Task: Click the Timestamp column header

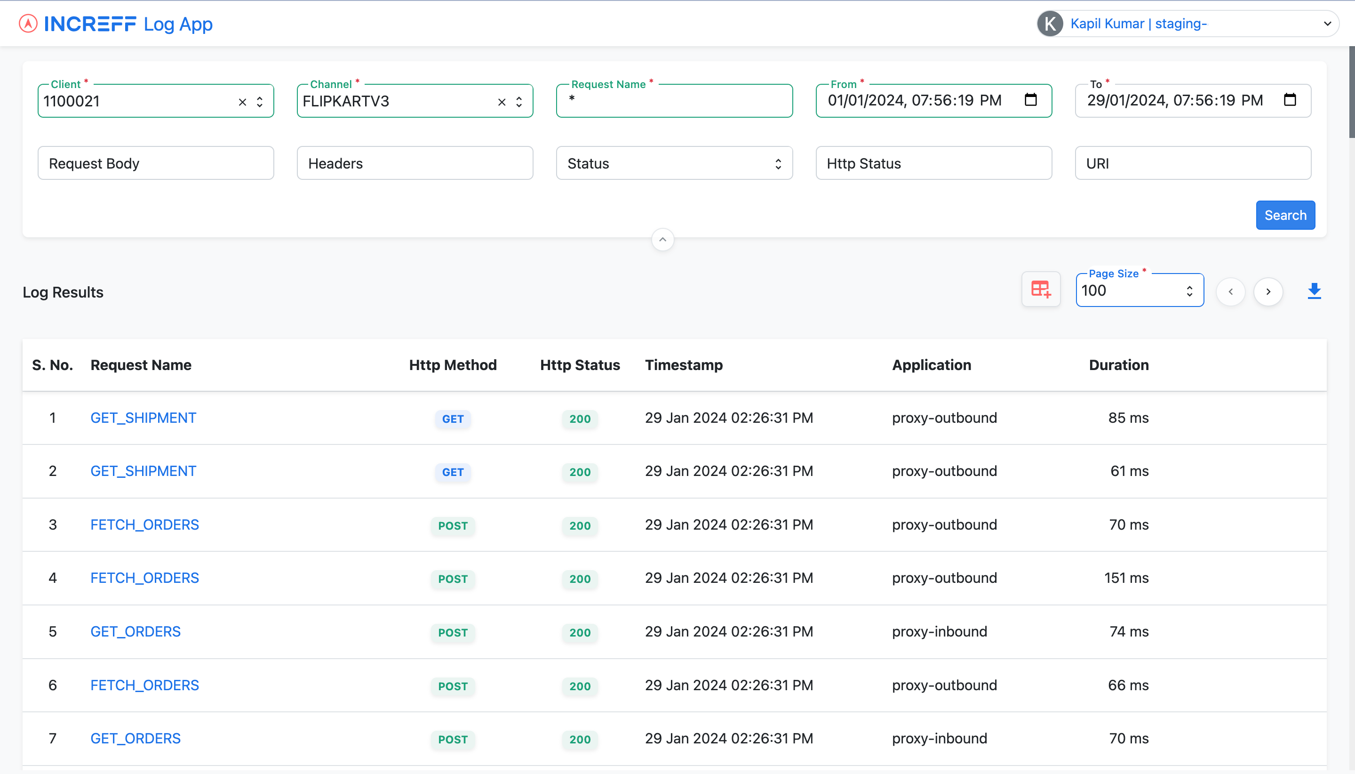Action: 684,365
